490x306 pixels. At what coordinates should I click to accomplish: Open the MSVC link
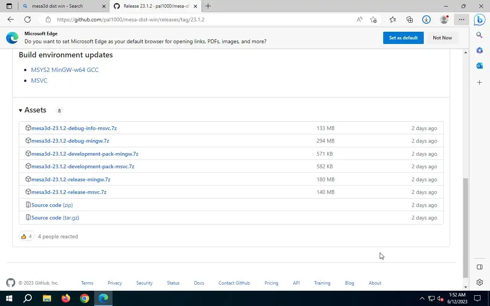click(39, 80)
